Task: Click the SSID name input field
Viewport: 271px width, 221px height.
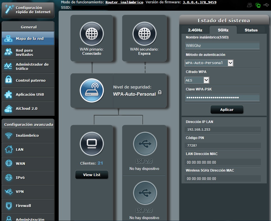Action: tap(222, 46)
